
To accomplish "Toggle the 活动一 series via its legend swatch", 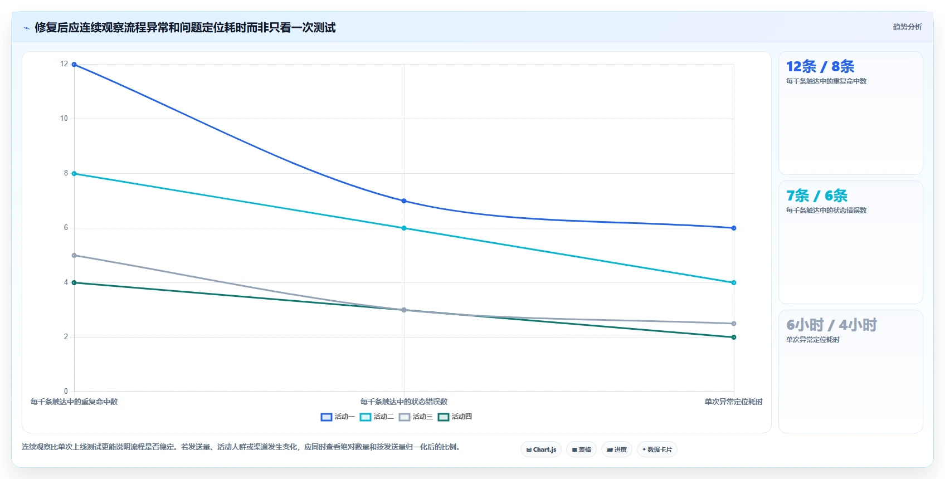I will [327, 417].
